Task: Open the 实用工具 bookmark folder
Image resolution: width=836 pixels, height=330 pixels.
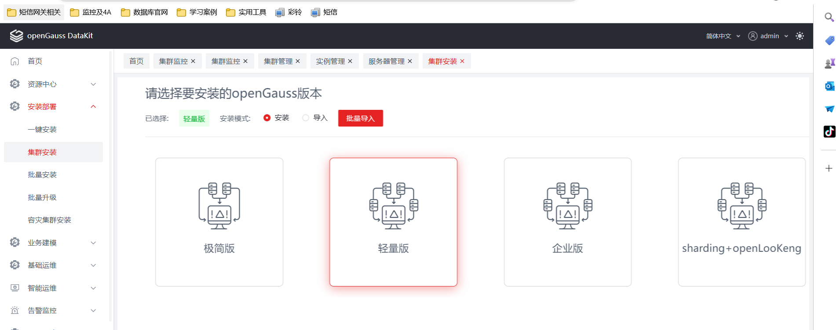Action: [246, 12]
